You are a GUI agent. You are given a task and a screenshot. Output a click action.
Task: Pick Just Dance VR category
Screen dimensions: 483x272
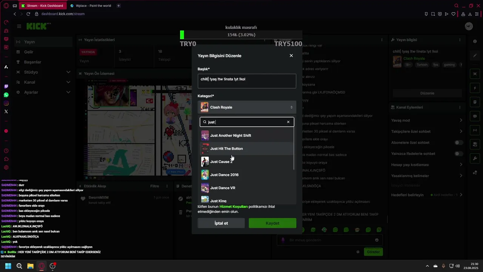tap(246, 188)
